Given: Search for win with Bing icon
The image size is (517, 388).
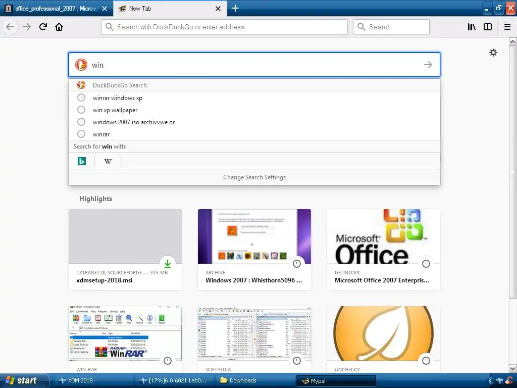Looking at the screenshot, I should (x=81, y=161).
